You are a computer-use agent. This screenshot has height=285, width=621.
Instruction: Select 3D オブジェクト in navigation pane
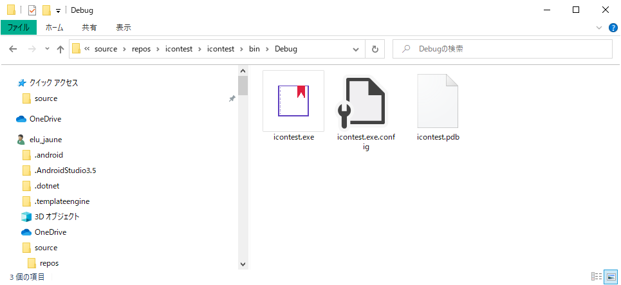(57, 217)
